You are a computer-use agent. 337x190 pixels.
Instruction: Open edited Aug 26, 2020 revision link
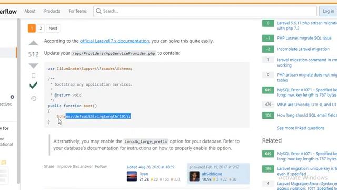point(151,167)
